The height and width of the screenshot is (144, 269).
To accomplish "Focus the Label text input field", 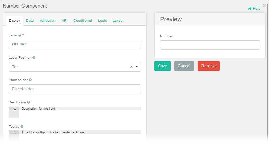I will (75, 44).
